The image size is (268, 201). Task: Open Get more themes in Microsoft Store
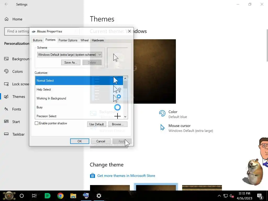click(126, 176)
